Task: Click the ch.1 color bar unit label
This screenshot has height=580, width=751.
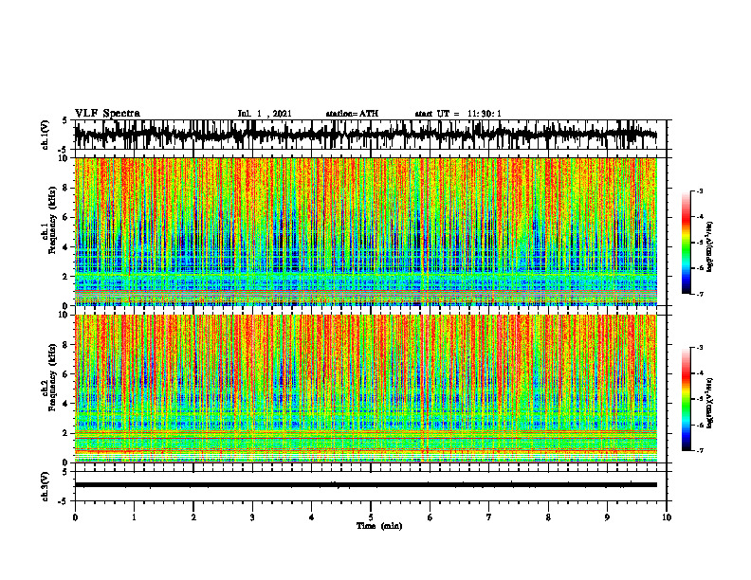Action: pyautogui.click(x=710, y=247)
